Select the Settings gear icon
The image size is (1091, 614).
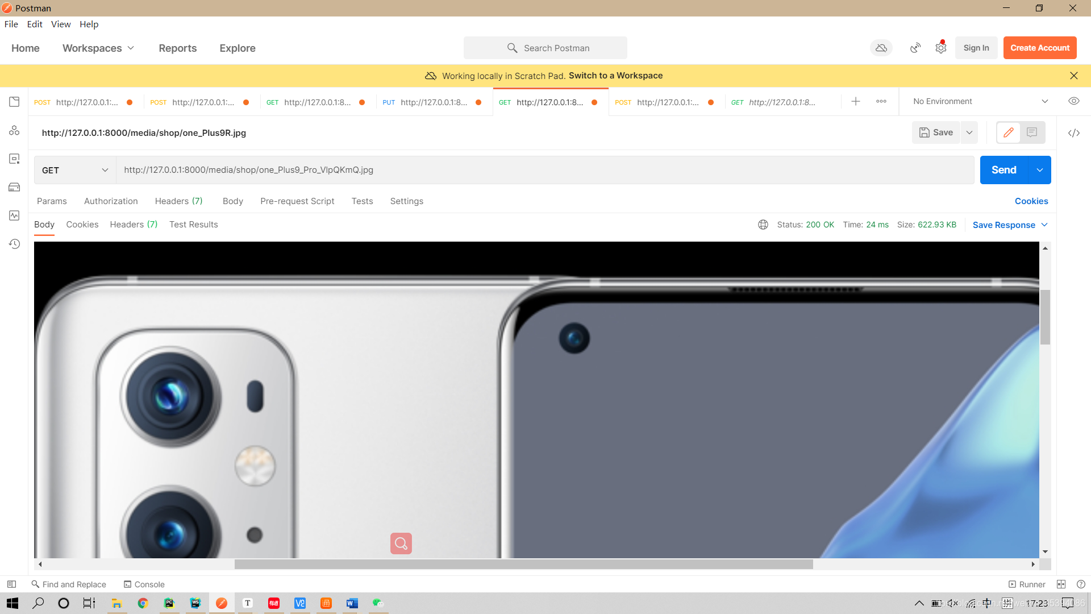coord(940,48)
